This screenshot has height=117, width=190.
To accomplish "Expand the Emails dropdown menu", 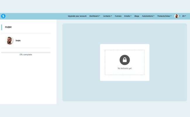I will click(128, 16).
